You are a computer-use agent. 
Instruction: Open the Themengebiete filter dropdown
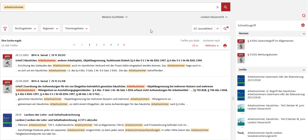tap(76, 29)
